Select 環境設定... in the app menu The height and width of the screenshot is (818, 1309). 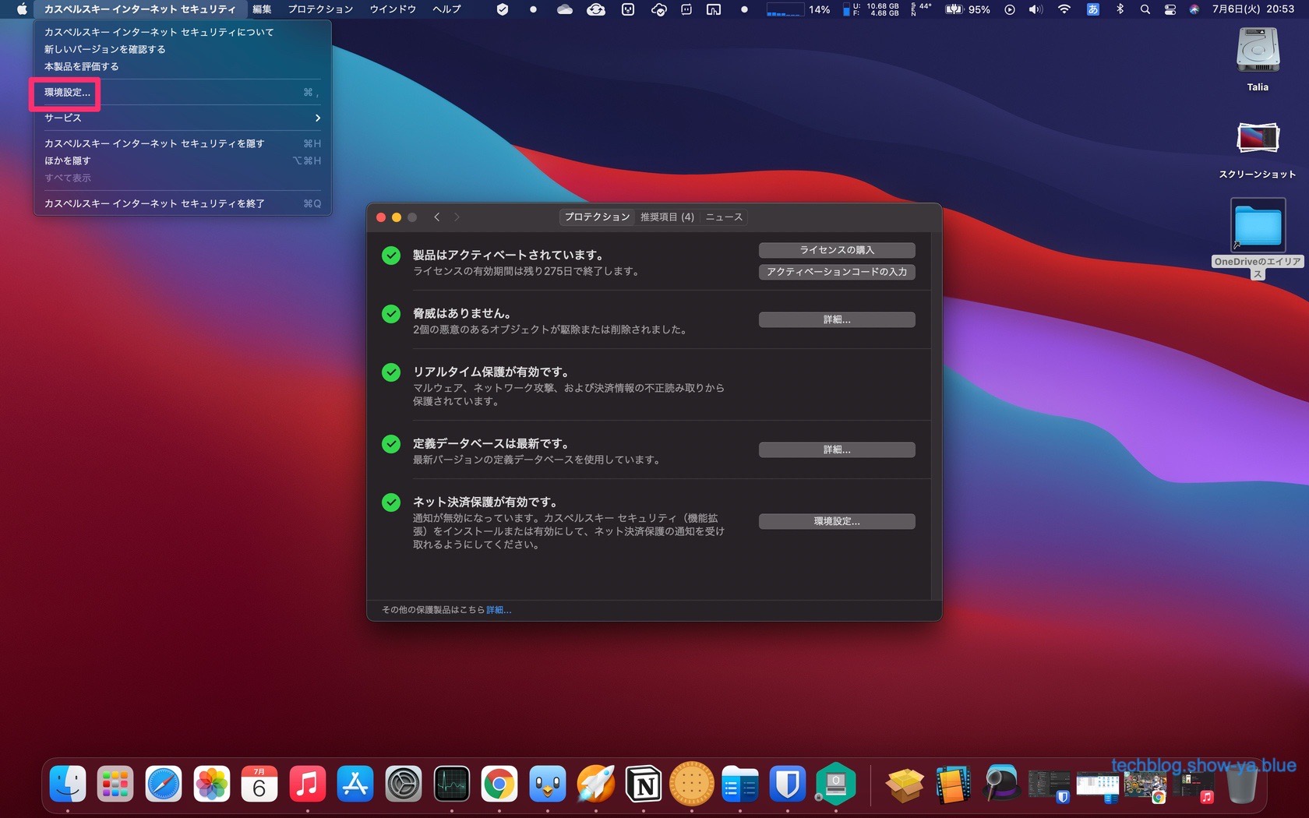pos(67,93)
